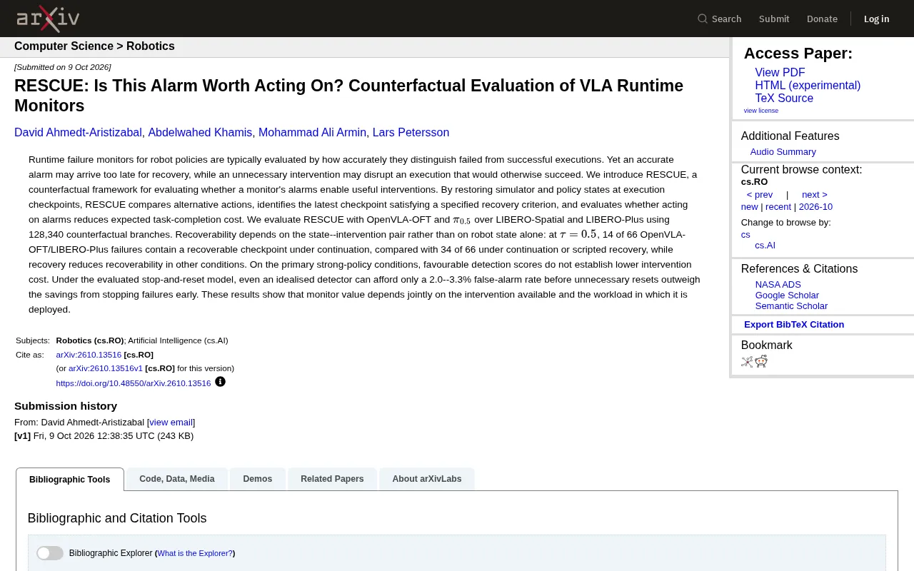Open the Donate page
Viewport: 914px width, 571px height.
click(x=822, y=19)
